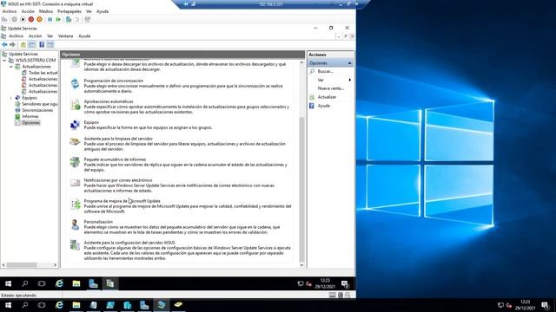
Task: Open Acción menu in Update Services window
Action: (35, 36)
